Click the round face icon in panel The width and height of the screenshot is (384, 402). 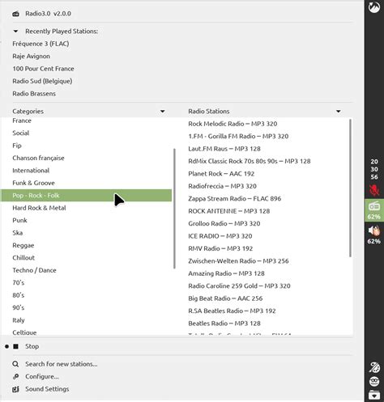click(x=374, y=382)
